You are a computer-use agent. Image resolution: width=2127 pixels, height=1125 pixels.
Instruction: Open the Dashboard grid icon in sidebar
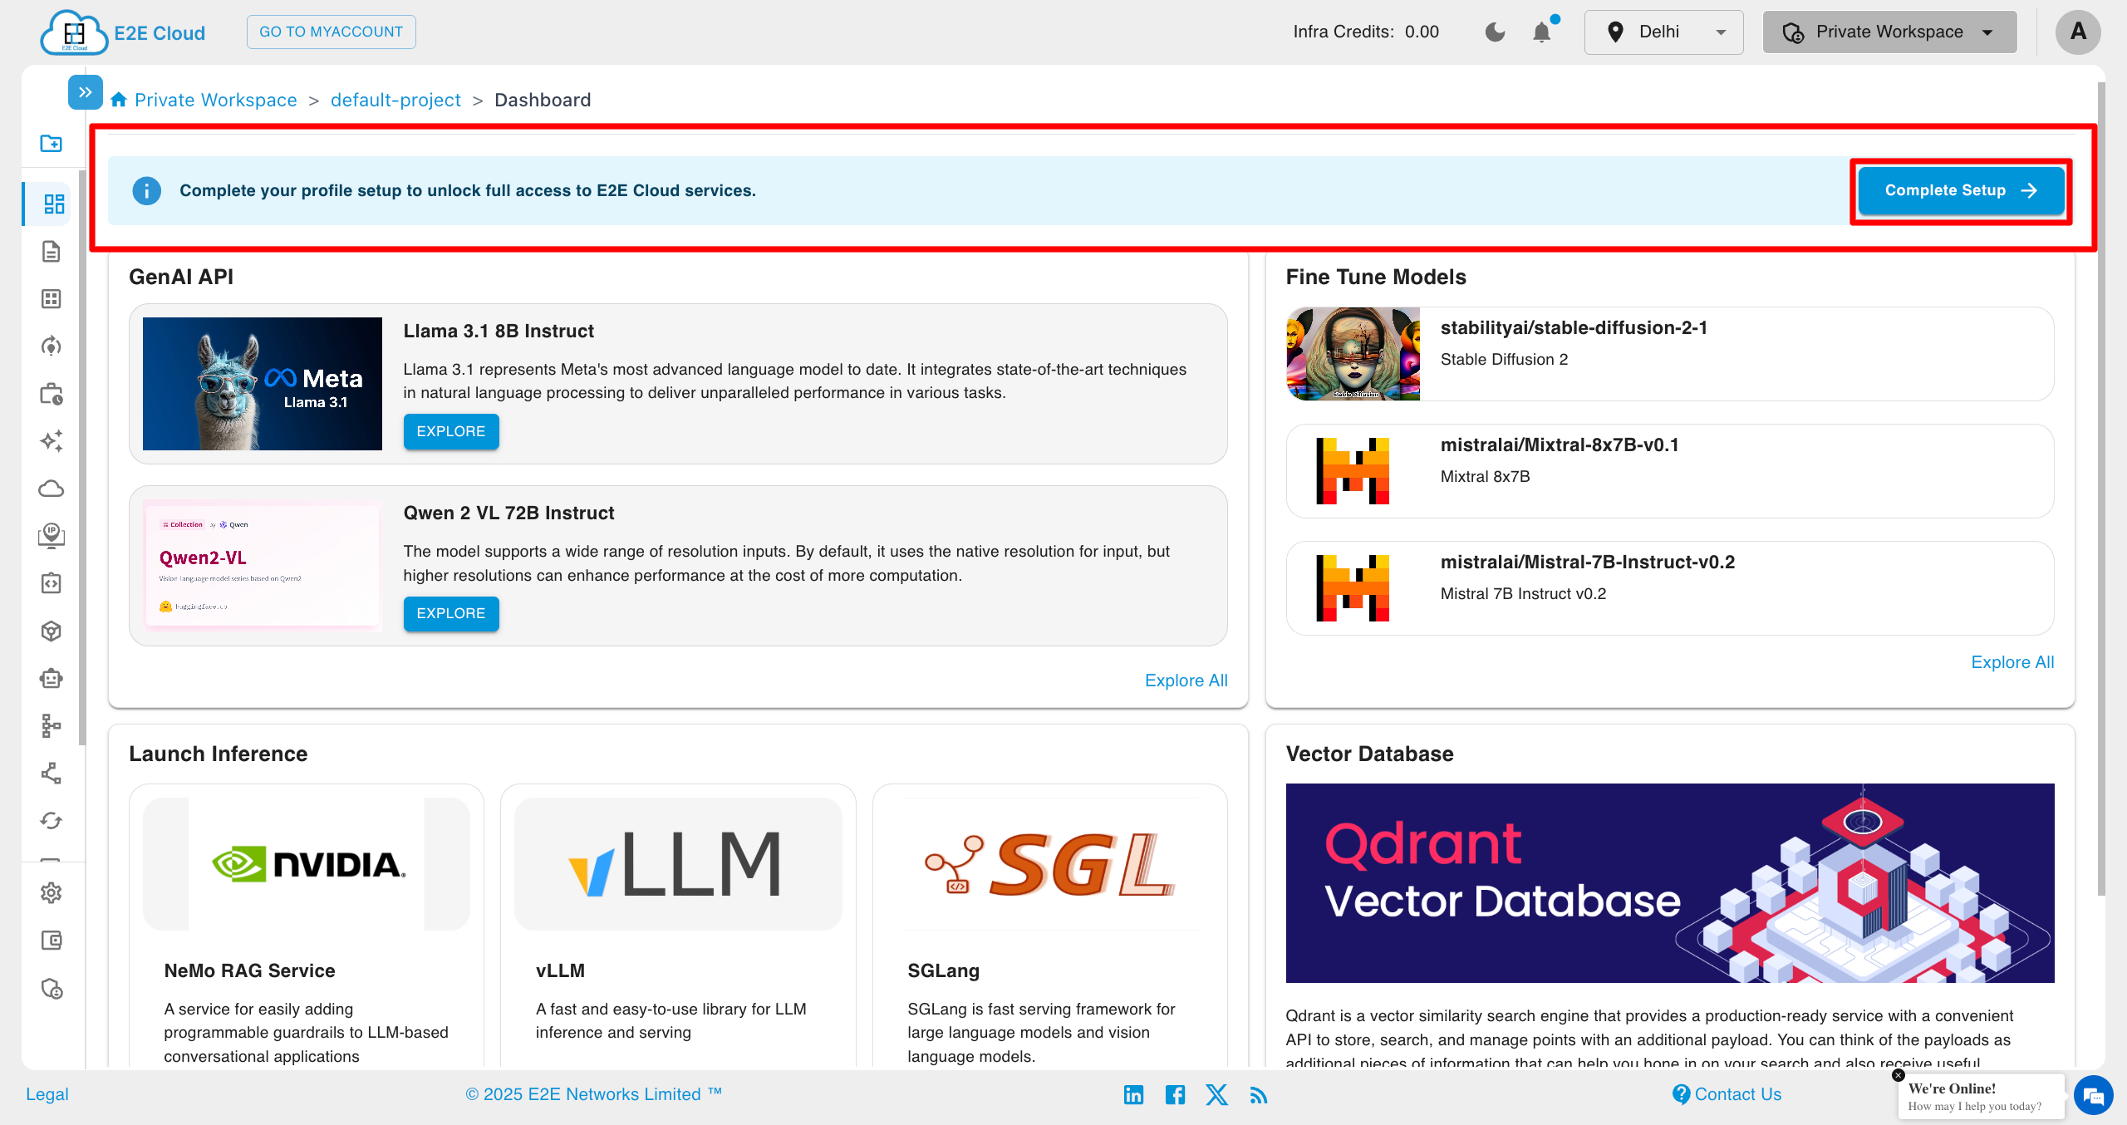point(54,204)
